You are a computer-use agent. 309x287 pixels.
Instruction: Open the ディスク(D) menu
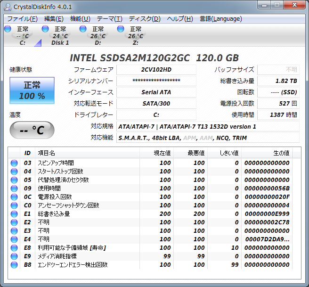[x=145, y=19]
